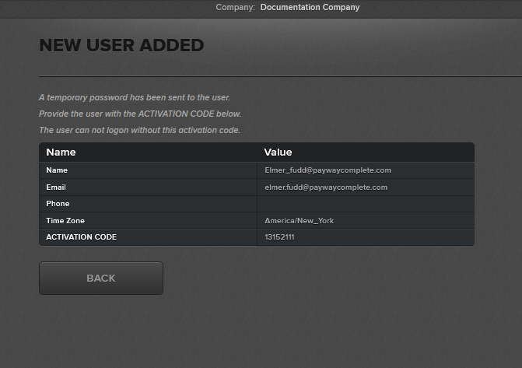Select the Value column header
This screenshot has height=368, width=522.
278,152
